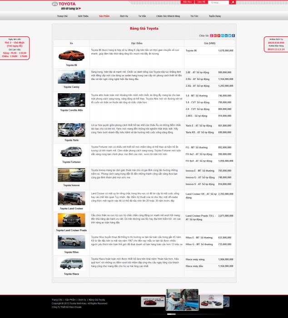Go to the Dịch Vụ menu item
The image size is (288, 318).
124,16
